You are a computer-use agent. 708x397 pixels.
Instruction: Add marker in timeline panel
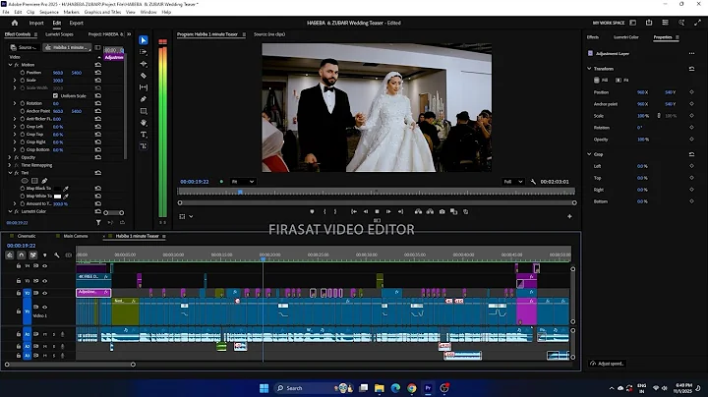tap(44, 255)
